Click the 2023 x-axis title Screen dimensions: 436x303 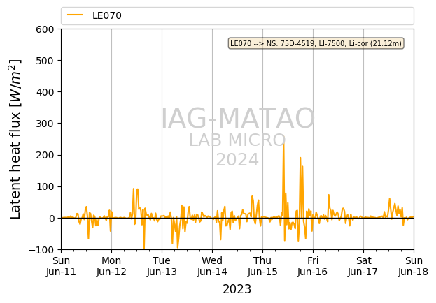point(237,289)
